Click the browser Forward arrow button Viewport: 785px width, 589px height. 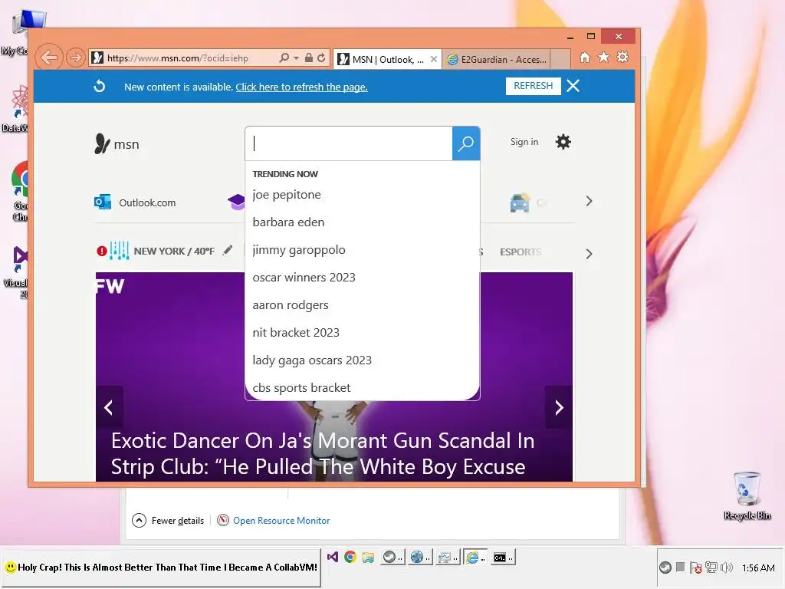click(x=75, y=58)
